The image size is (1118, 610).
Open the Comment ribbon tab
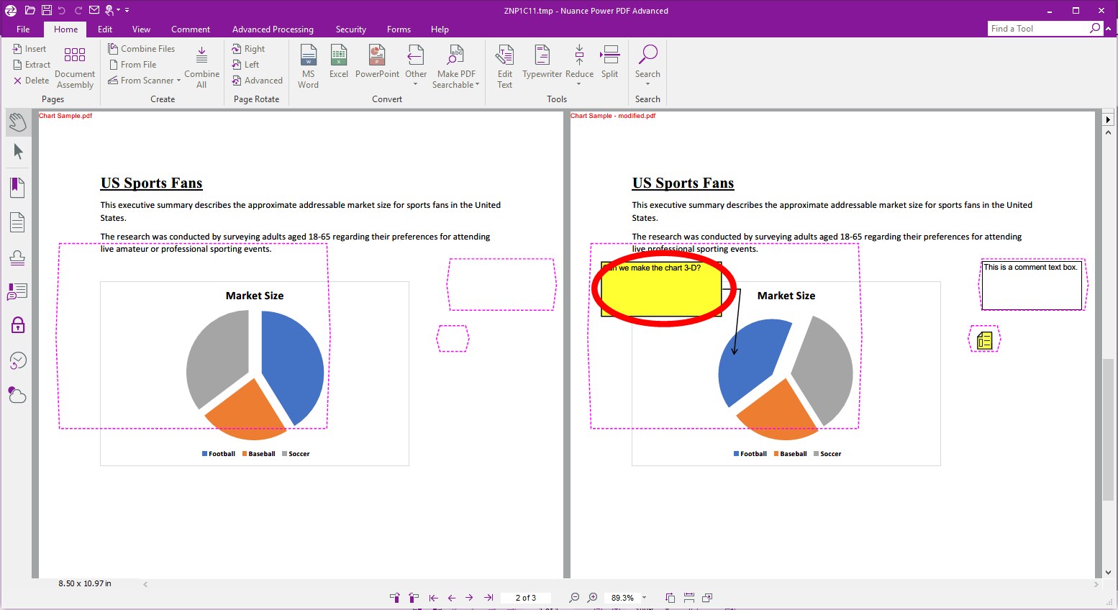190,29
